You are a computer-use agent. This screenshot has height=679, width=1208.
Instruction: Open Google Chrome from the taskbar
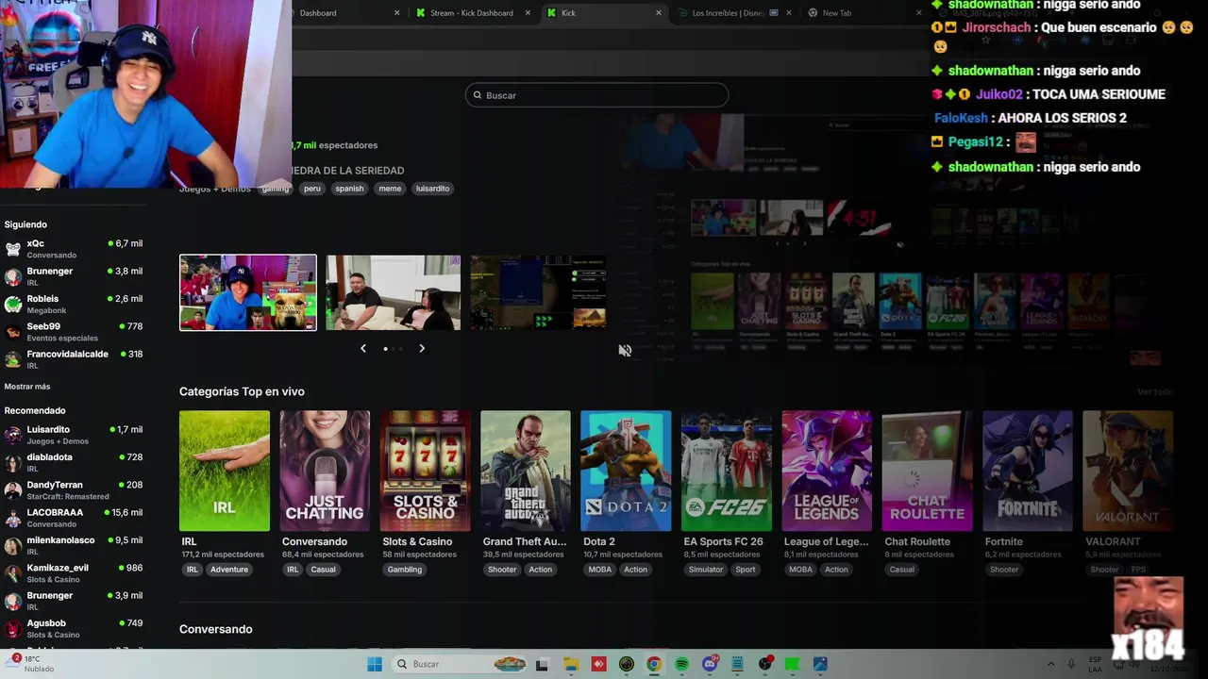pos(653,664)
